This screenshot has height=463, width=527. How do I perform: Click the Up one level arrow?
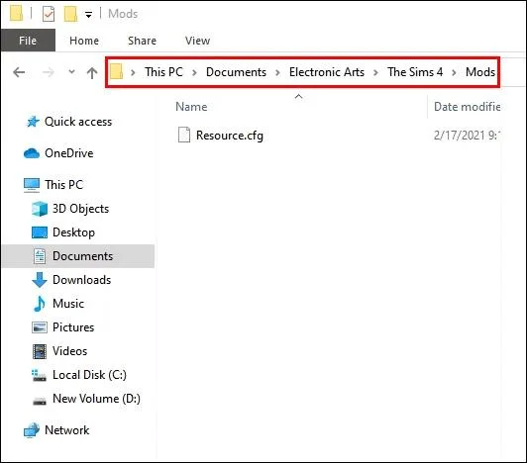[92, 72]
